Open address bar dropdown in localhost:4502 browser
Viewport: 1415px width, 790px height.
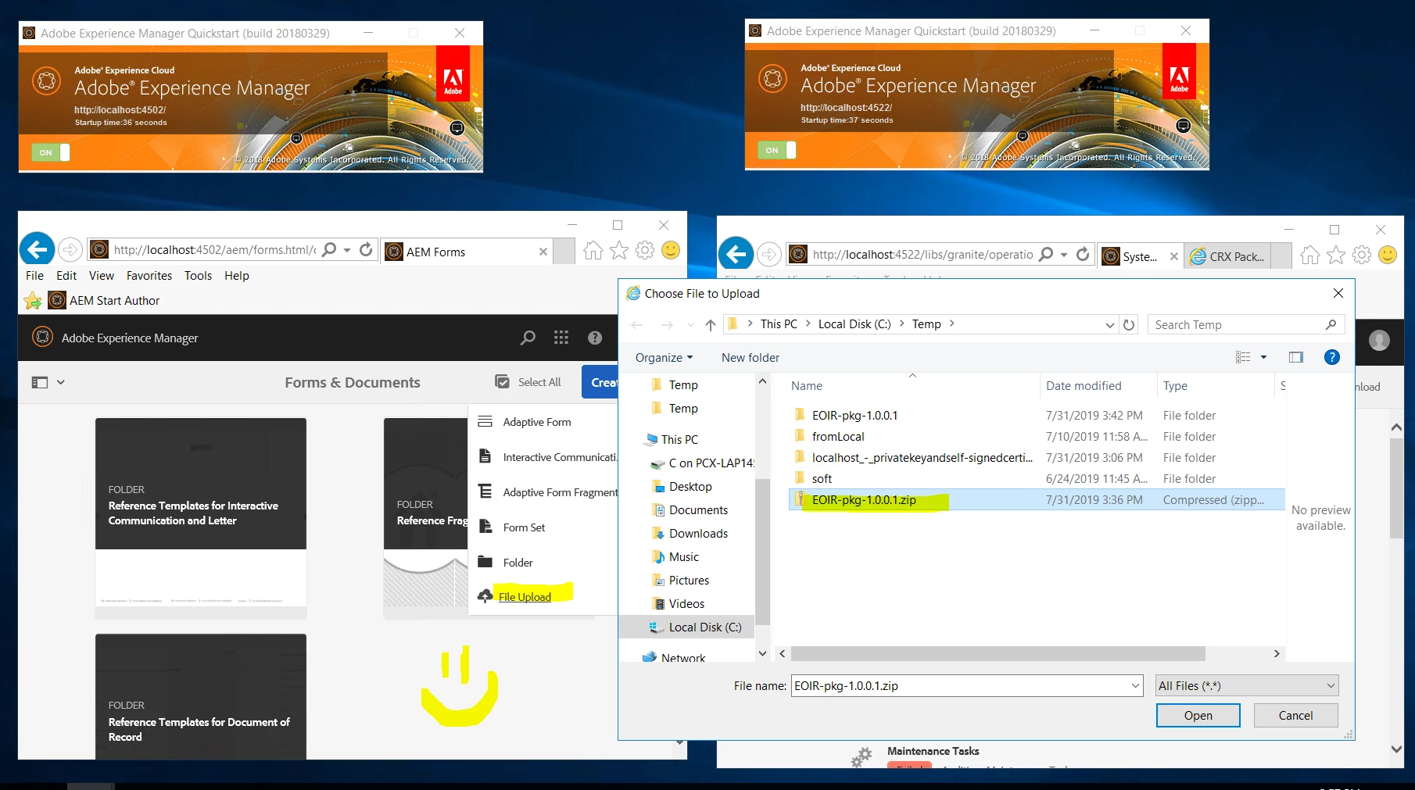click(347, 250)
